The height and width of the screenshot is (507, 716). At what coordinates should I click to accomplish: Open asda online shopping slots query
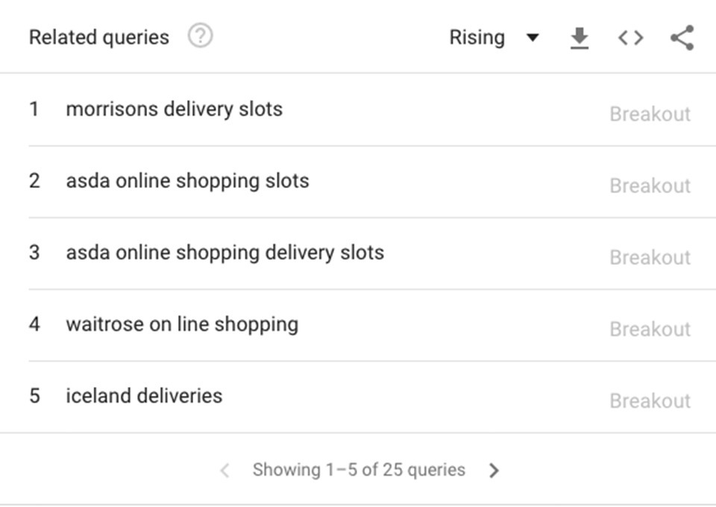pos(187,181)
